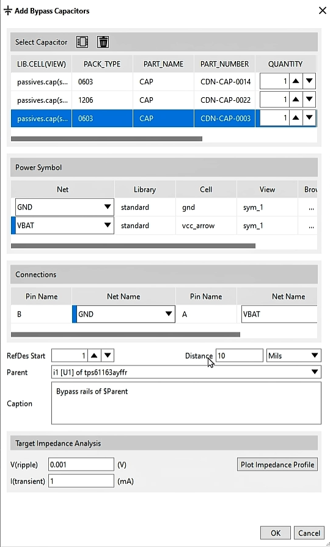Click the Distance input field
The width and height of the screenshot is (330, 547).
coord(240,356)
